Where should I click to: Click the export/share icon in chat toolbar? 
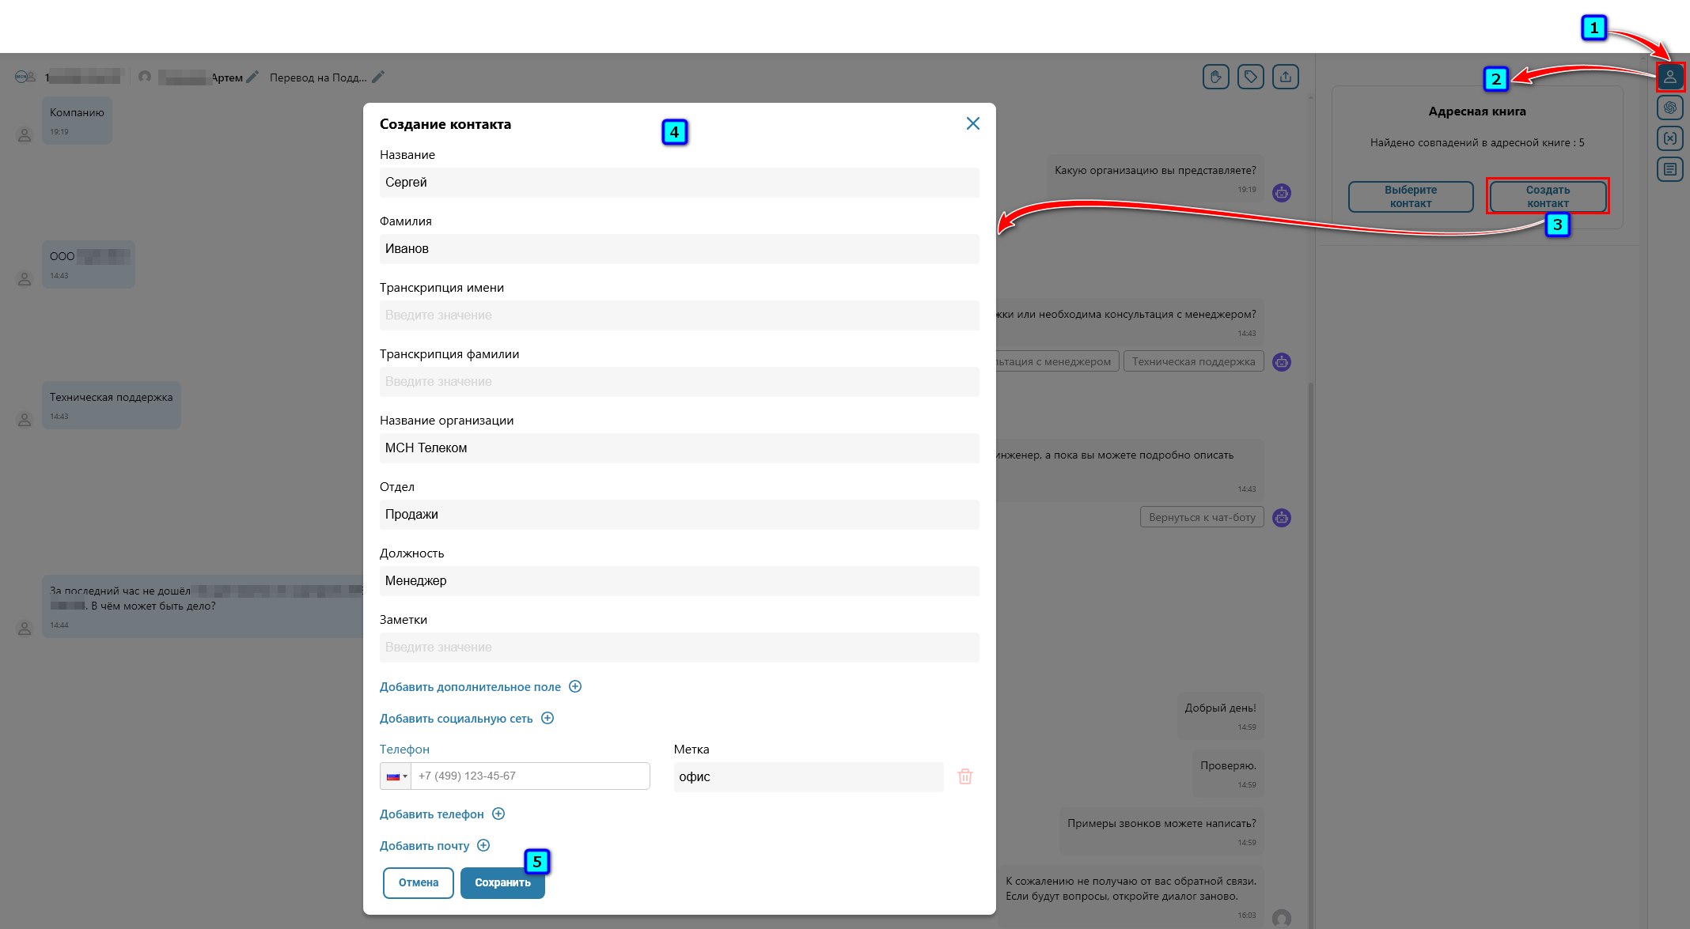point(1285,77)
